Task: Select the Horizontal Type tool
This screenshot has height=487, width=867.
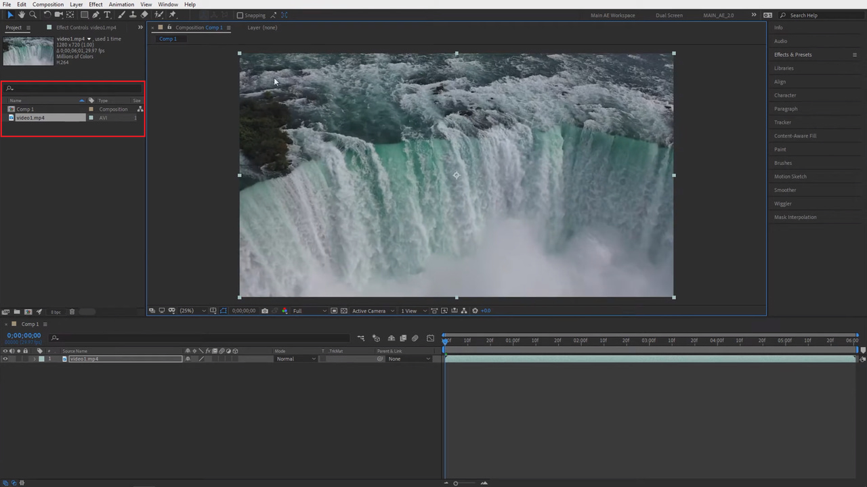Action: click(107, 15)
